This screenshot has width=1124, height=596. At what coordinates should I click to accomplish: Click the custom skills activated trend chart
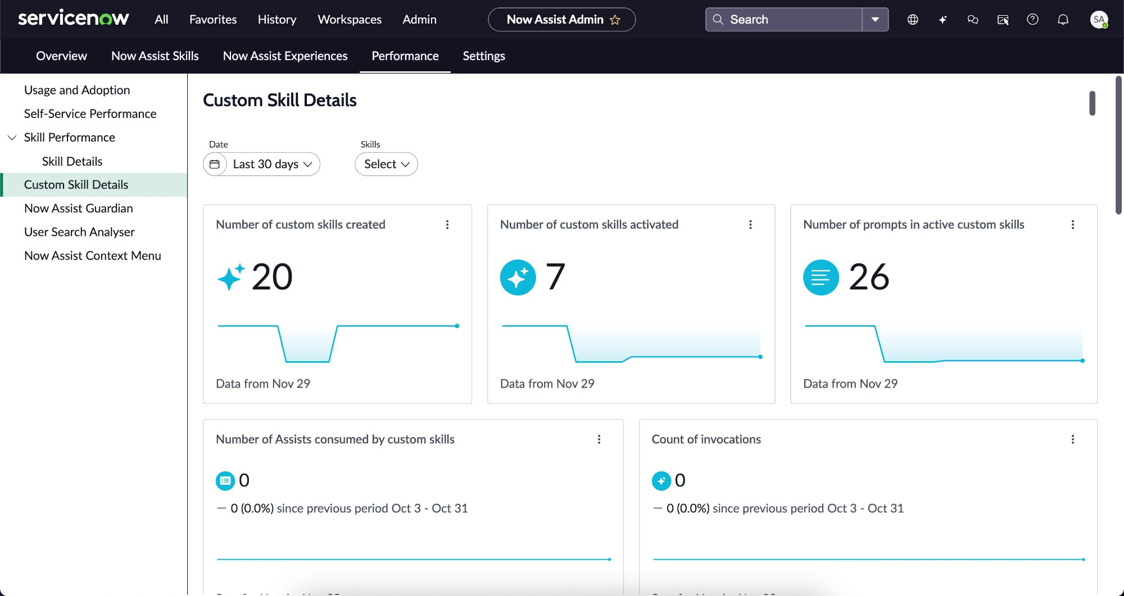tap(631, 343)
